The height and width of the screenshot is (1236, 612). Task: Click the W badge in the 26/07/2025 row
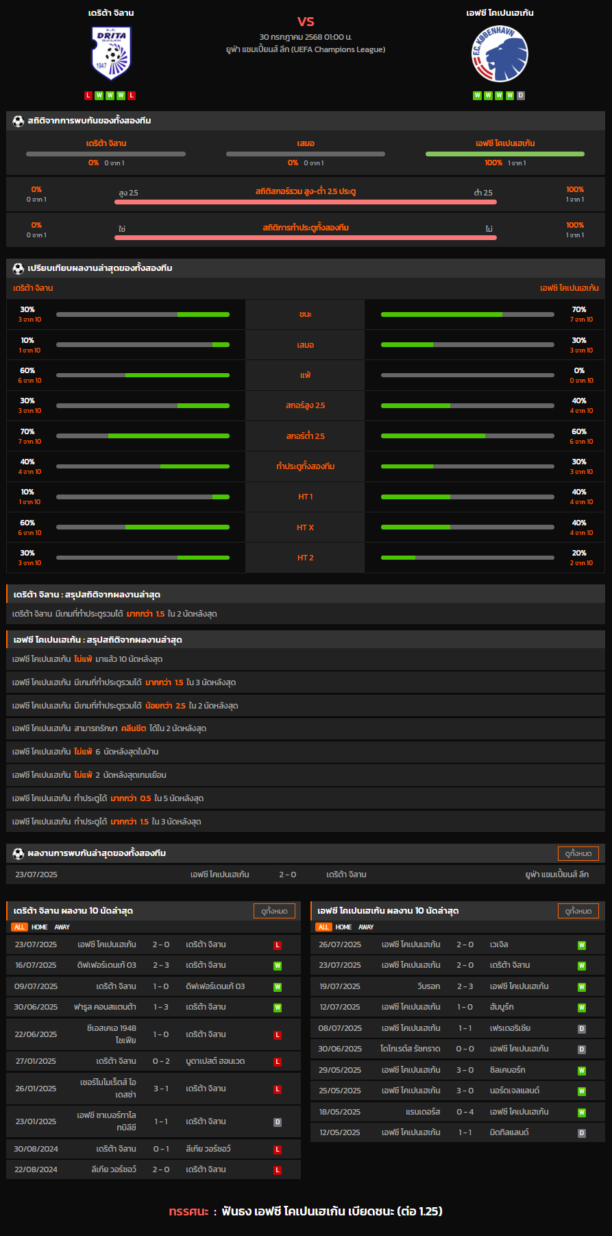click(582, 945)
